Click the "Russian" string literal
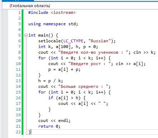Viewport: 158px width, 138px height. point(100,41)
